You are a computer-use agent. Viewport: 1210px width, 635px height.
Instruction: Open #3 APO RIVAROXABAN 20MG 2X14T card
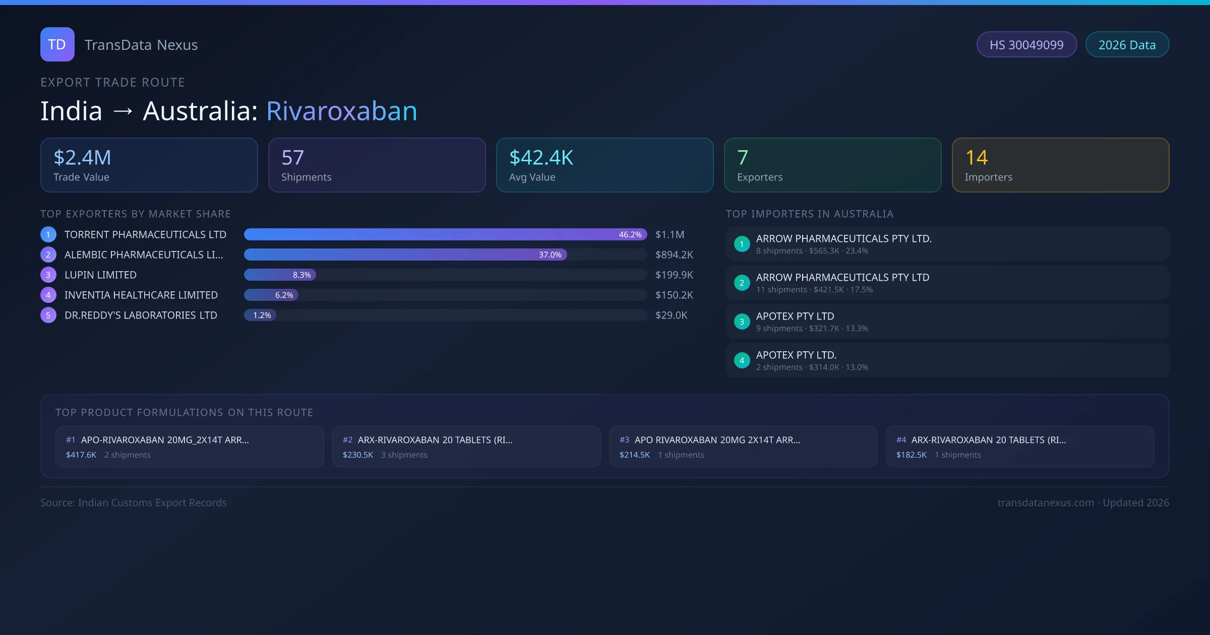[743, 447]
